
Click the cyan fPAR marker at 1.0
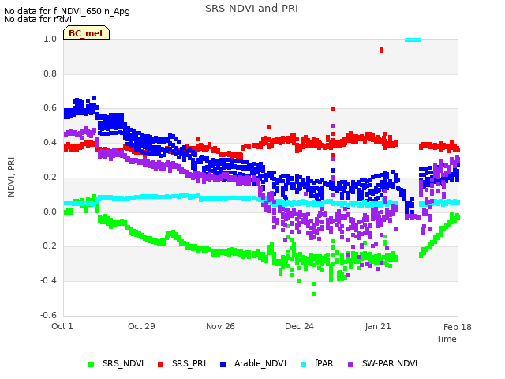[x=413, y=40]
